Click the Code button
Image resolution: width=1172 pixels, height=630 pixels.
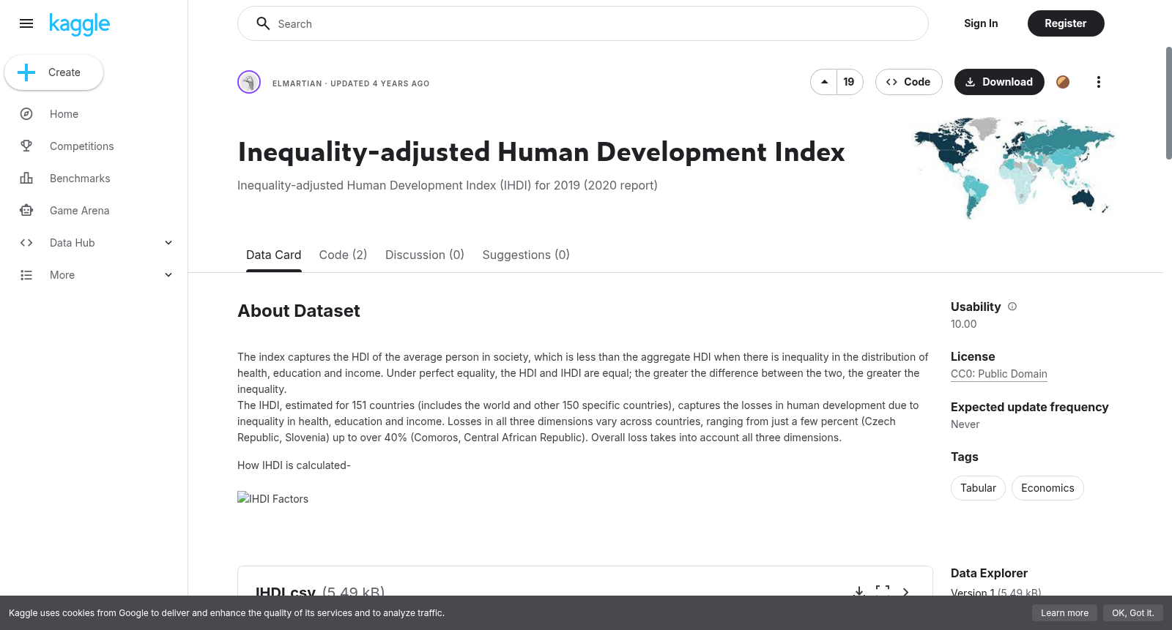click(908, 82)
